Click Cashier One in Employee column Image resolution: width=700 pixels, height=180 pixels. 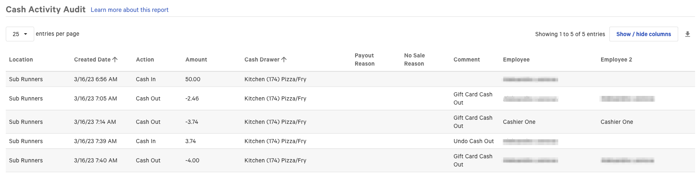(519, 122)
